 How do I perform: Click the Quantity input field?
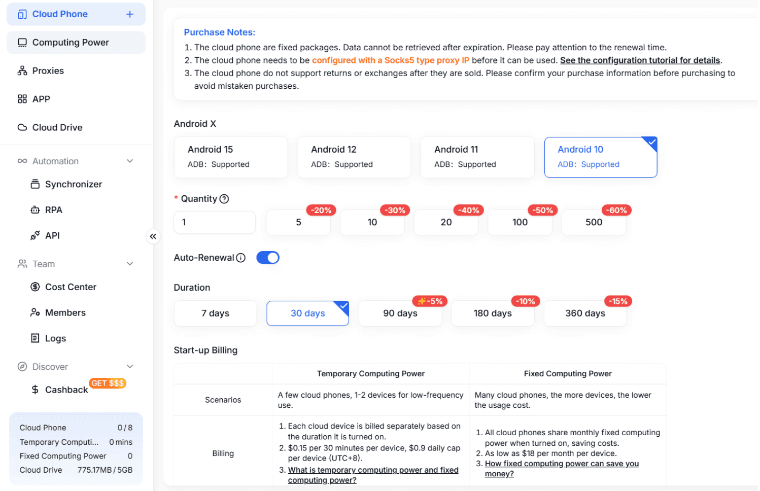(x=215, y=223)
